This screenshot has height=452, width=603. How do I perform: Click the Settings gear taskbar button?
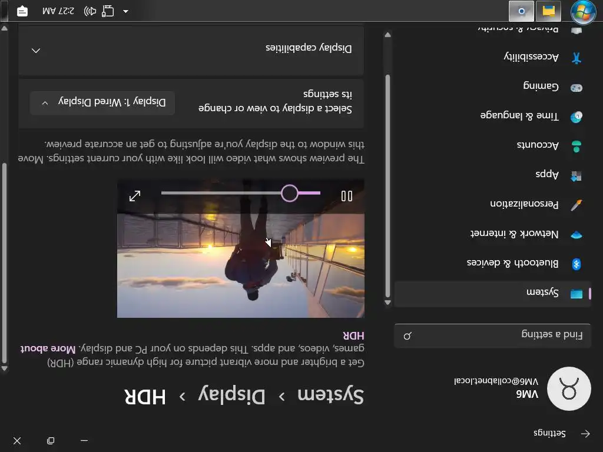(x=521, y=11)
